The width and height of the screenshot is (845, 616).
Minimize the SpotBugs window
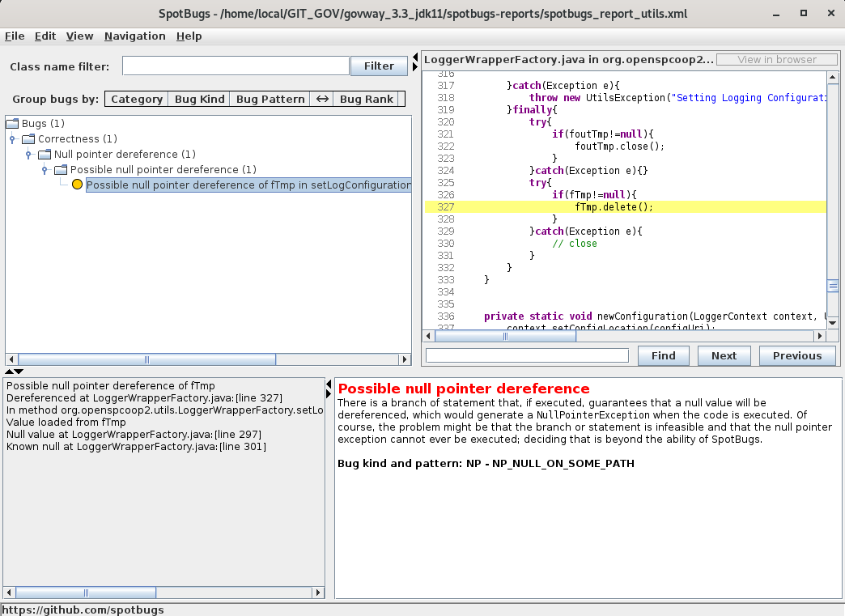pyautogui.click(x=776, y=14)
